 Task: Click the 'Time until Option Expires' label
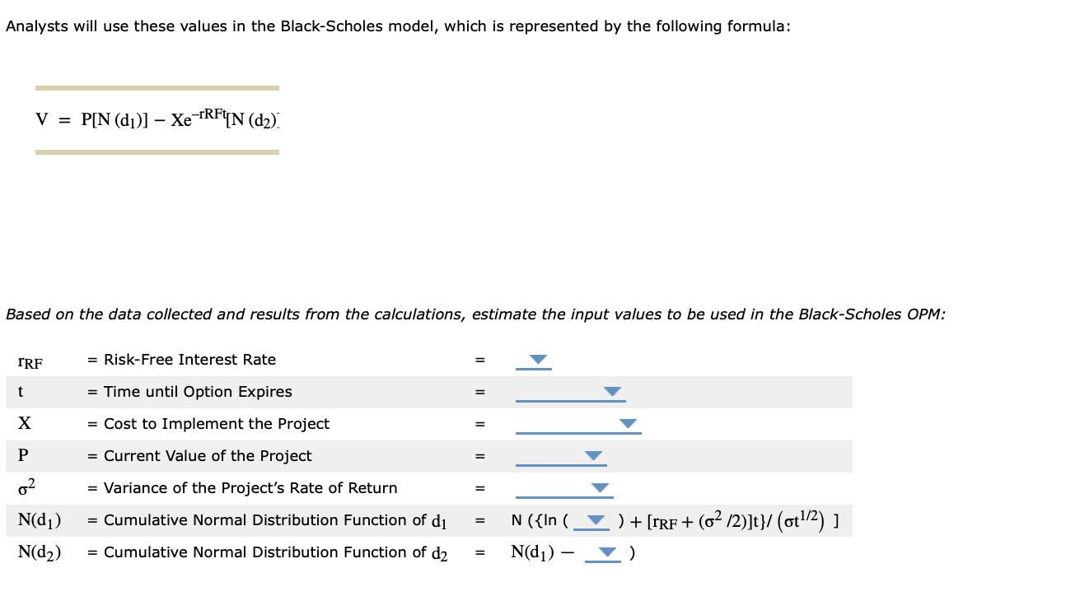pos(198,392)
